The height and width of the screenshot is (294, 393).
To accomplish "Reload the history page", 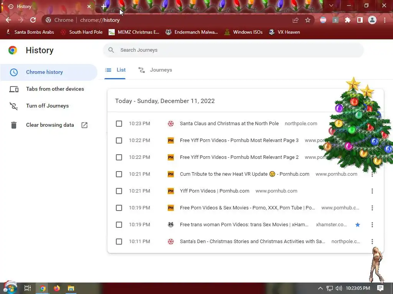I will [x=33, y=20].
